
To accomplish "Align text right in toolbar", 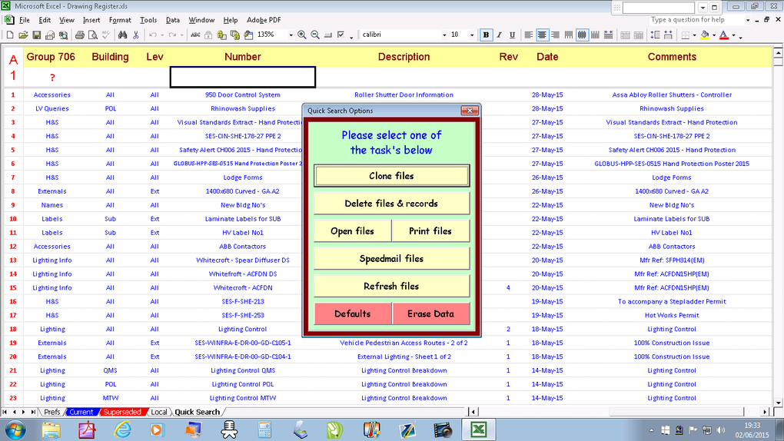I will (x=555, y=35).
